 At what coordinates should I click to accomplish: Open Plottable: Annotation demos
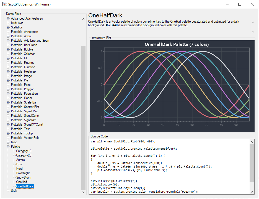point(24,32)
